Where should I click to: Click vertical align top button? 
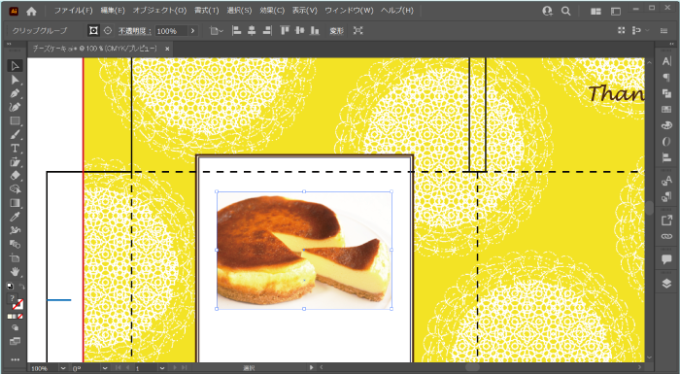tap(285, 30)
